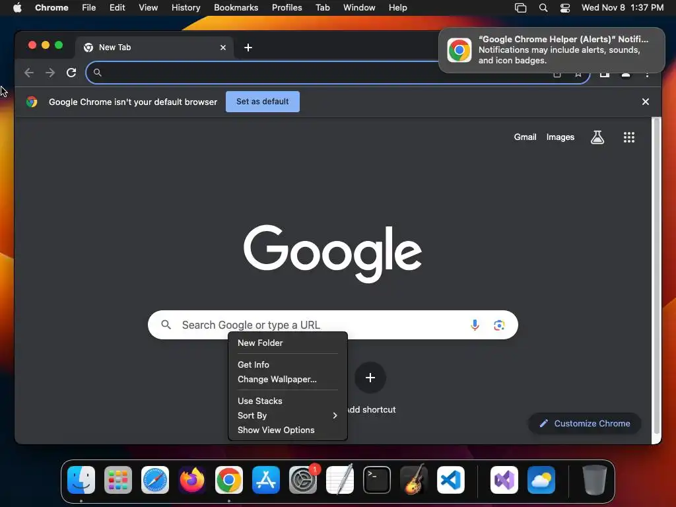Open Finder from the Dock
The image size is (676, 507).
[x=81, y=480]
